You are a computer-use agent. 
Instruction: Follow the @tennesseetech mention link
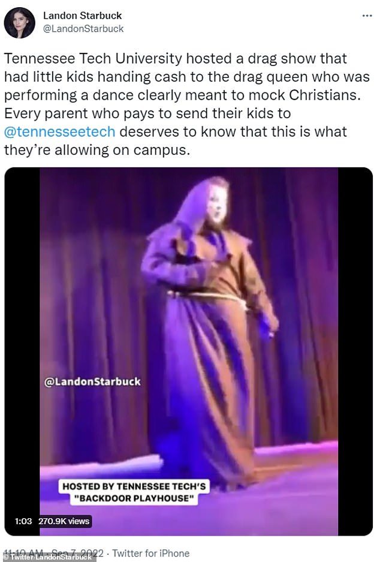(59, 132)
